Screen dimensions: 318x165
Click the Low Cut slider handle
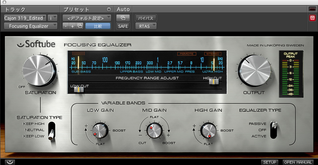pos(79,90)
